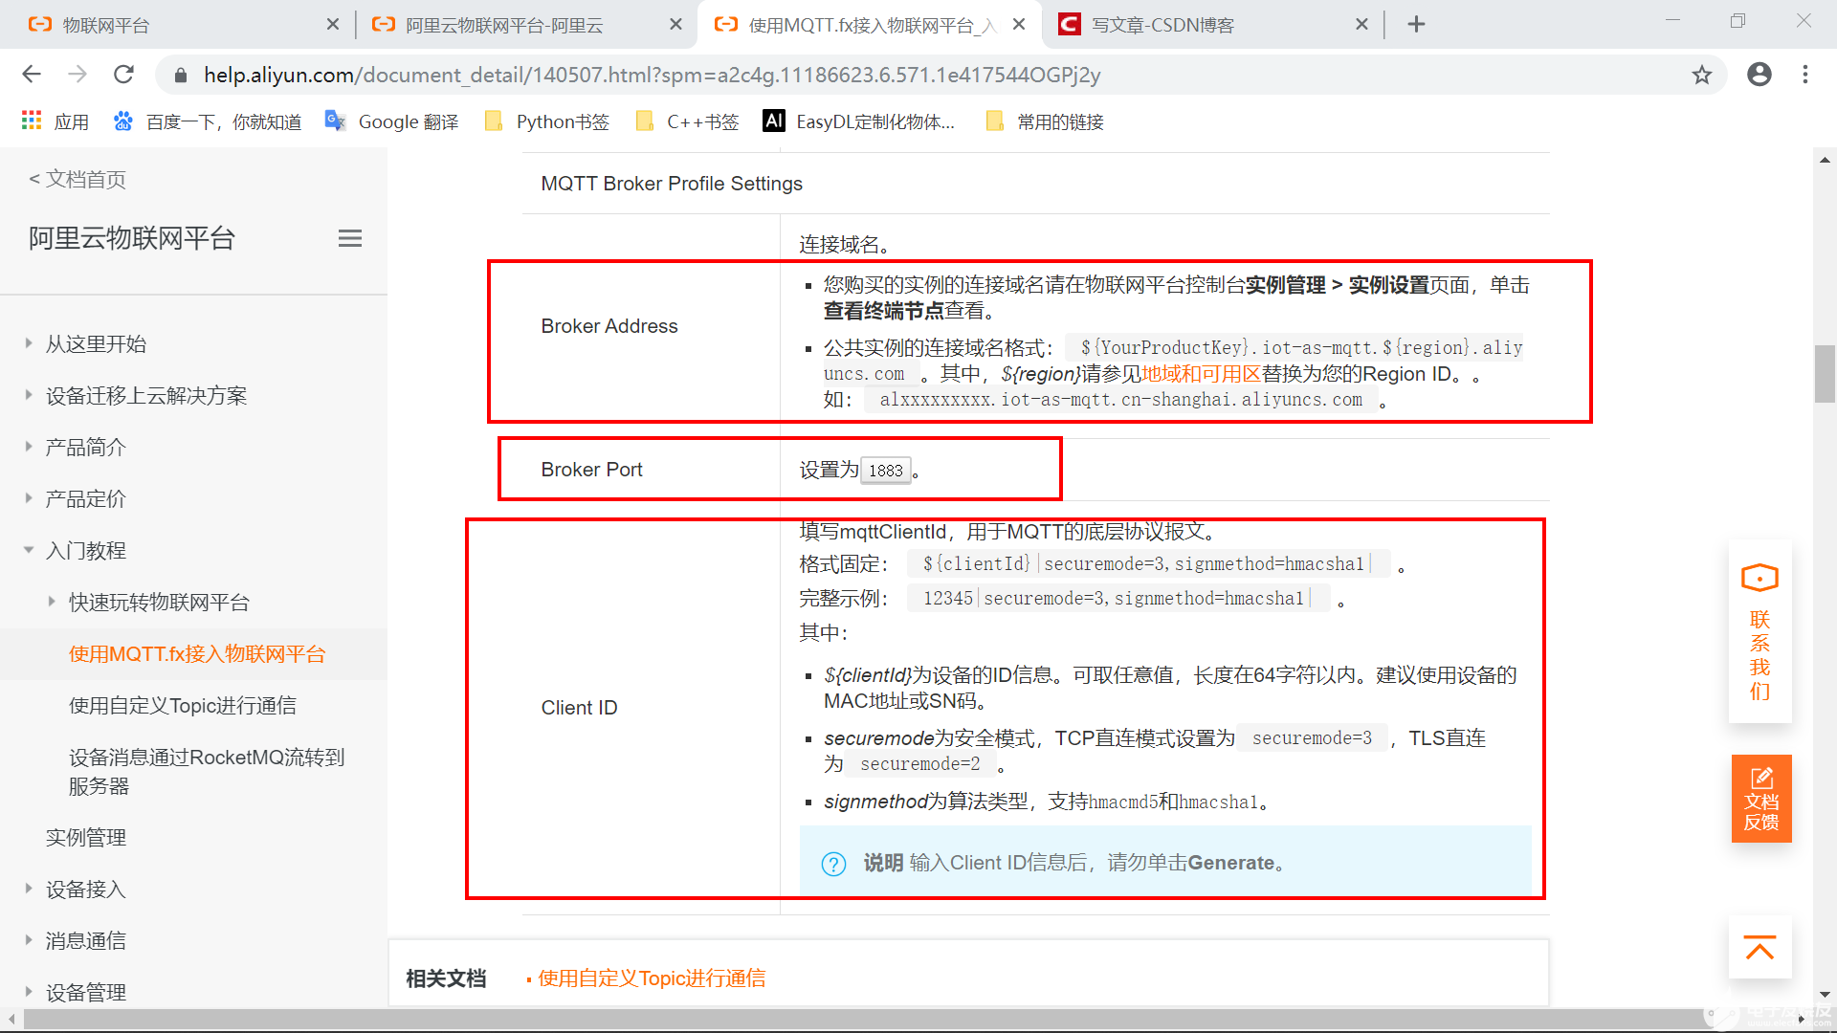The image size is (1837, 1033).
Task: Click the browser profile avatar icon
Action: point(1760,75)
